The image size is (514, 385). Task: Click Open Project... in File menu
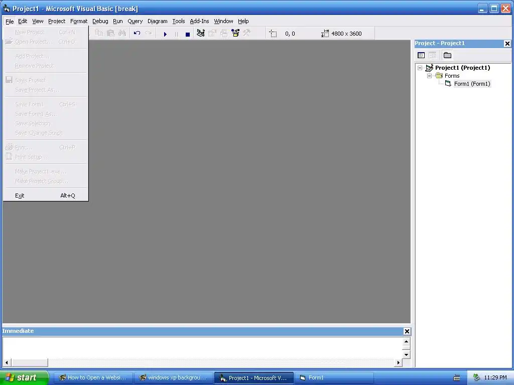coord(46,42)
